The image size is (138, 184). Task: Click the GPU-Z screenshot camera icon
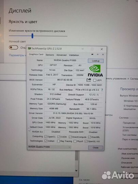(x=92, y=54)
